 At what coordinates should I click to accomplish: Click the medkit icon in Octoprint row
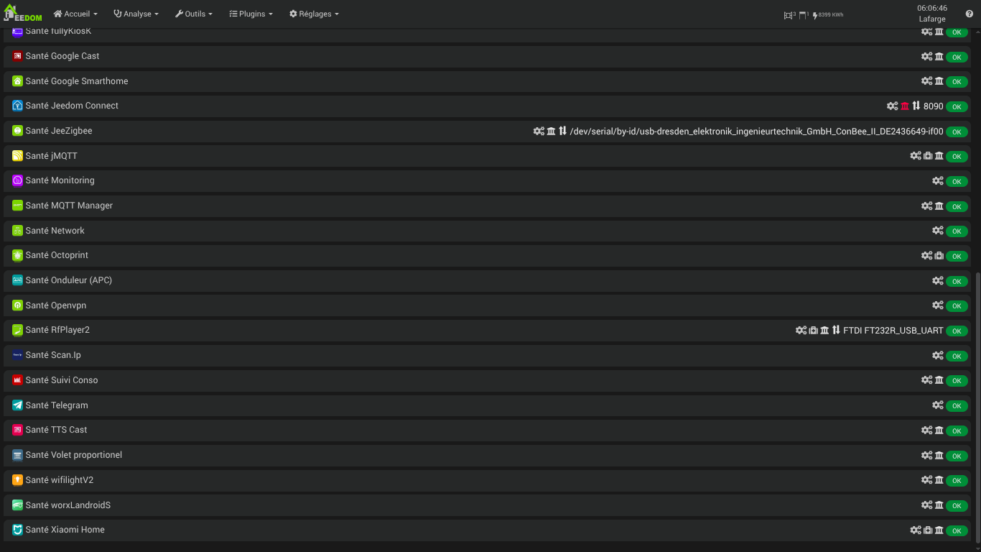click(x=939, y=256)
